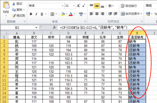
Task: Open number format 常规 combo box
Action: click(x=151, y=6)
